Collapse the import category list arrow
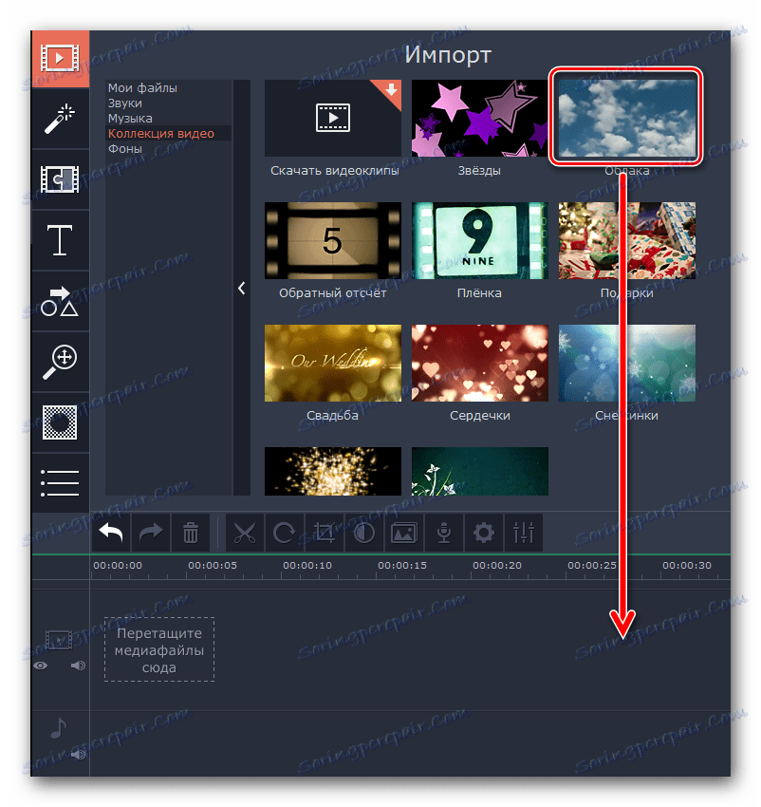 (x=242, y=288)
